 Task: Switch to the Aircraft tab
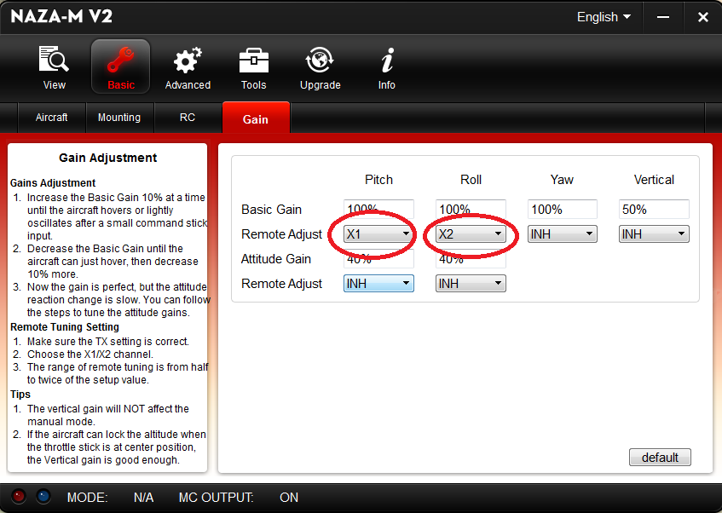(x=51, y=118)
